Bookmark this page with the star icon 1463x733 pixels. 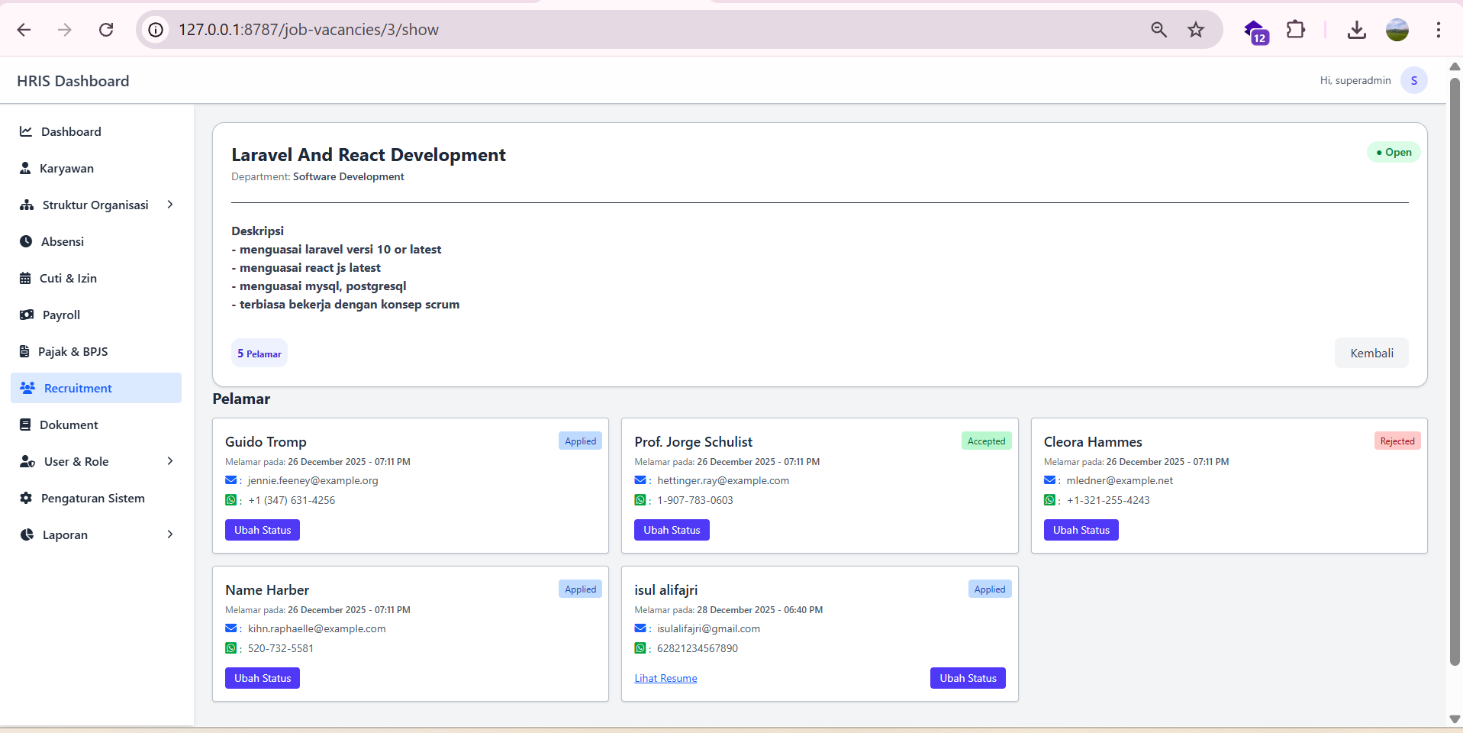[x=1195, y=30]
